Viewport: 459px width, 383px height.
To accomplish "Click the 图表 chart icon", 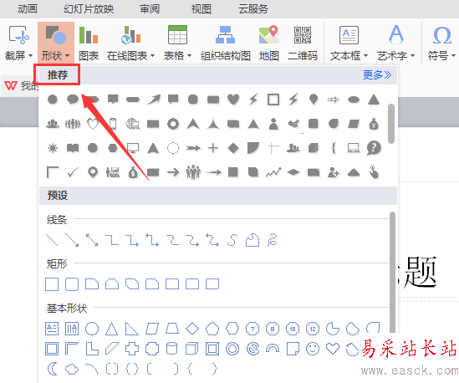I will (89, 43).
